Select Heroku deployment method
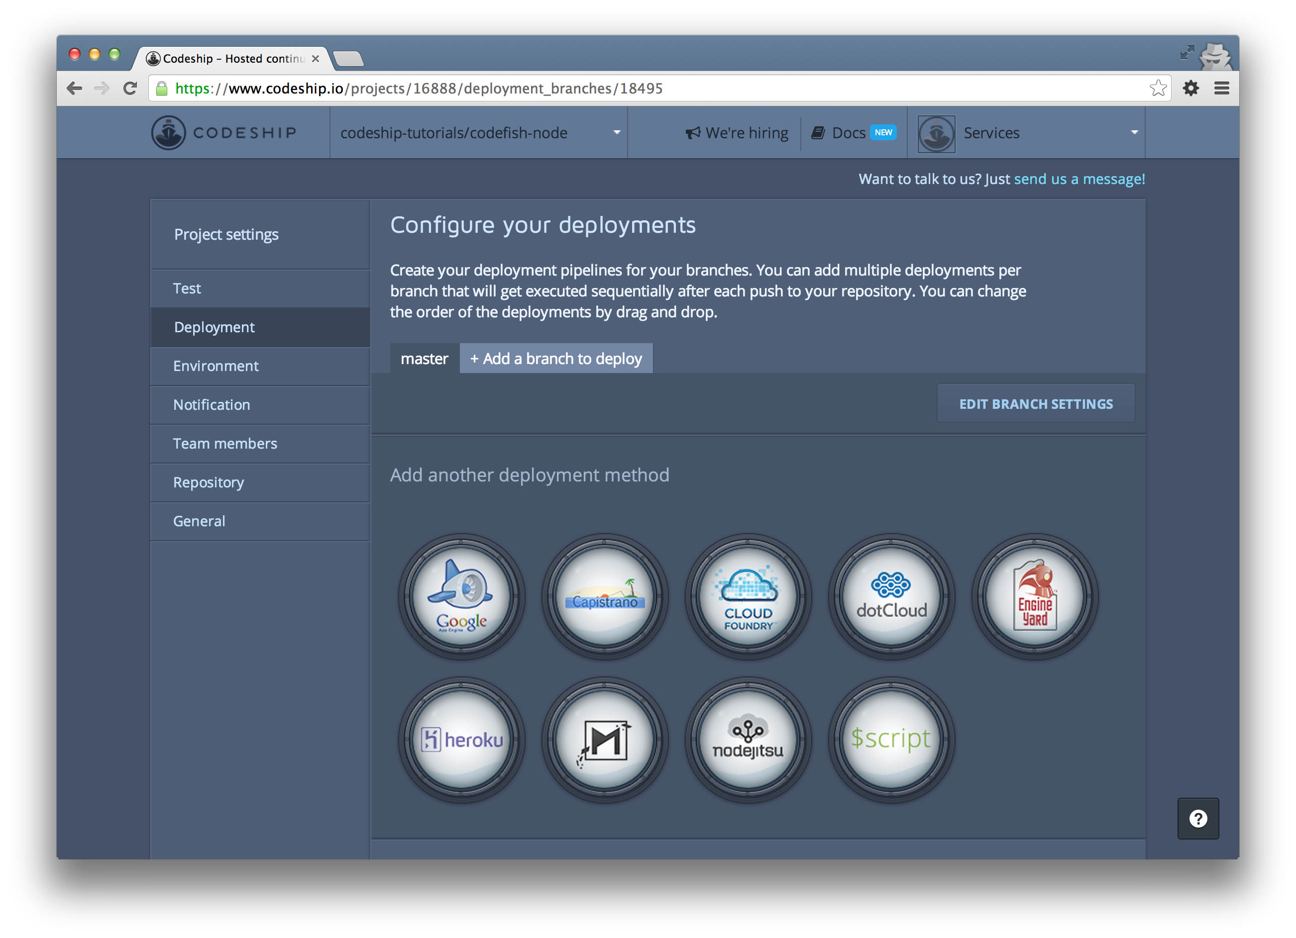The image size is (1296, 938). (462, 740)
